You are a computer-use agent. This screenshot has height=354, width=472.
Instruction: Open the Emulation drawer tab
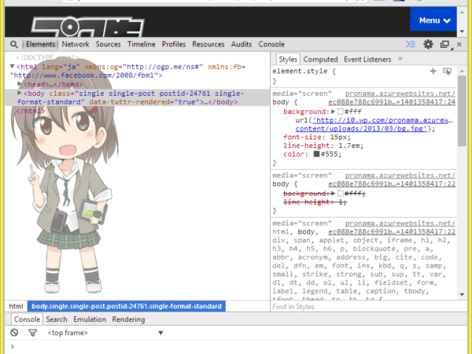(90, 319)
